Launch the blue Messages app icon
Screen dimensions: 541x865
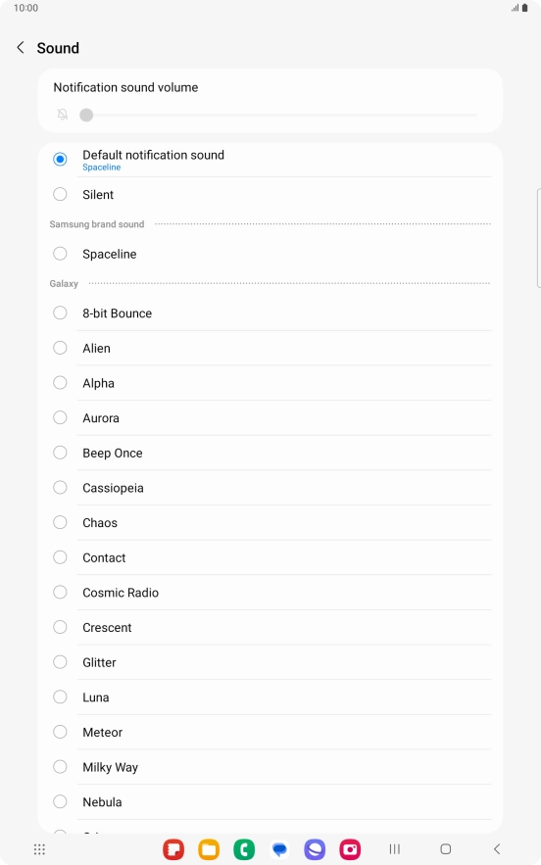[x=279, y=849]
